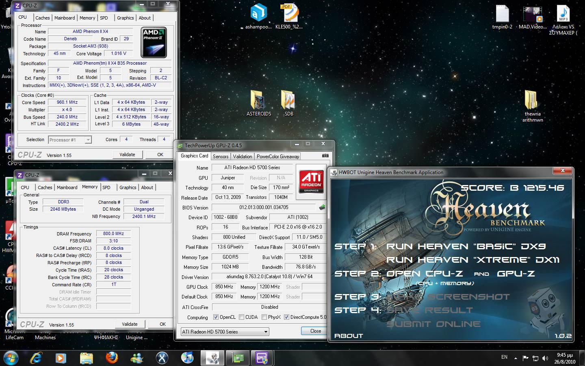Screen dimensions: 585x366
Task: Open Mainboard tab in upper CPU-Z window
Action: click(x=65, y=18)
